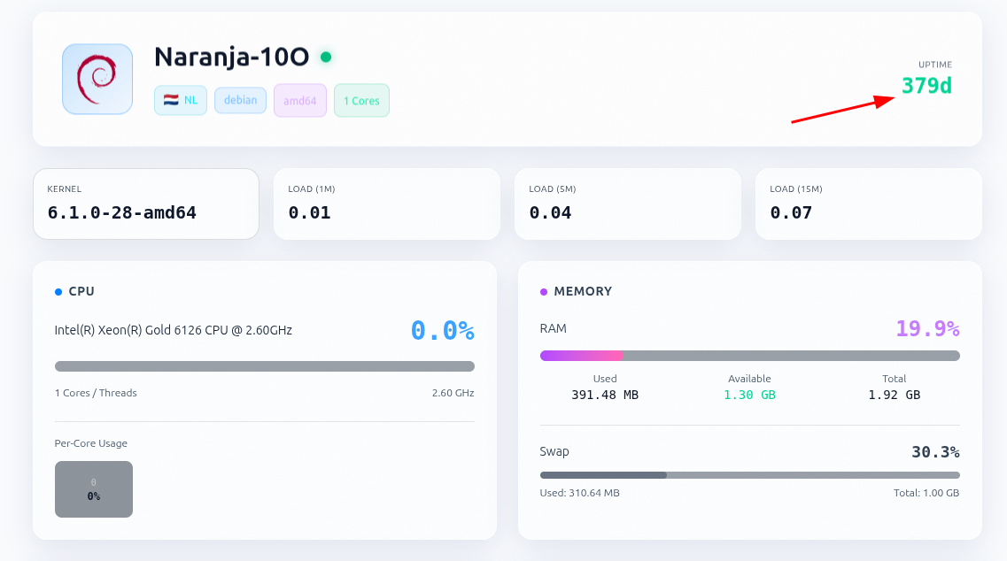The height and width of the screenshot is (561, 1007).
Task: Click the 19.9% RAM percentage
Action: click(927, 329)
